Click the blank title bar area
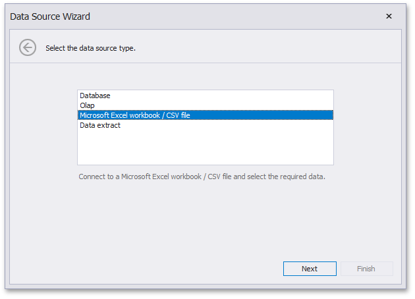This screenshot has height=299, width=415. pyautogui.click(x=231, y=16)
